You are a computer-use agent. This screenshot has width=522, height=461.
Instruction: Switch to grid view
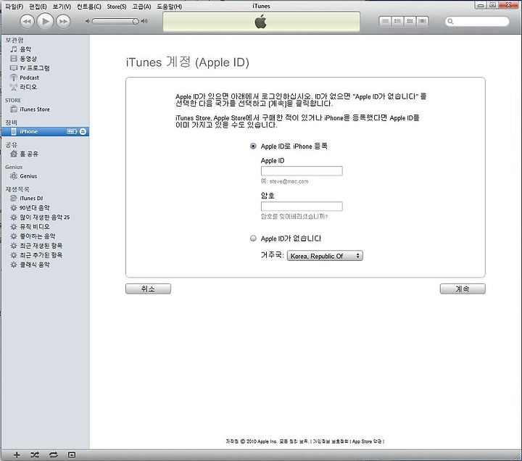coord(410,21)
